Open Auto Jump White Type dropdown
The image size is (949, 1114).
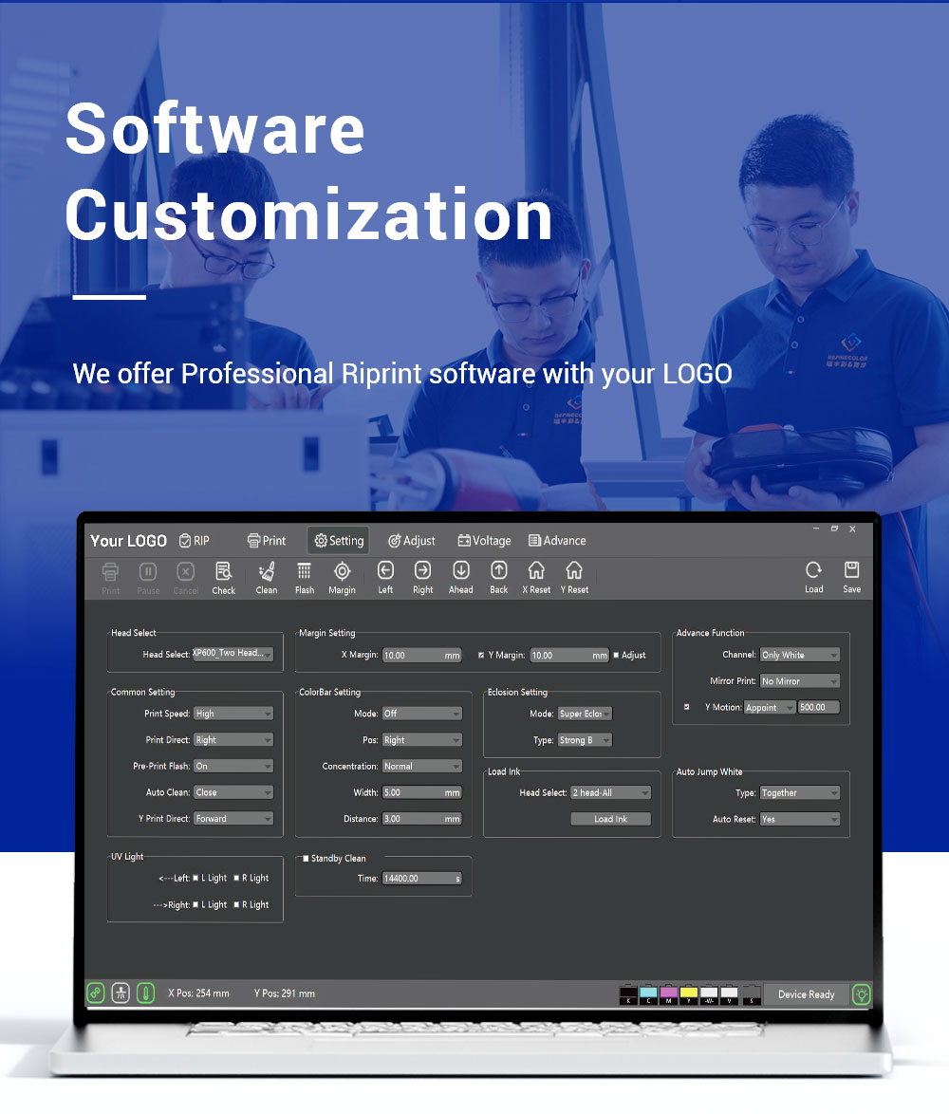click(800, 792)
